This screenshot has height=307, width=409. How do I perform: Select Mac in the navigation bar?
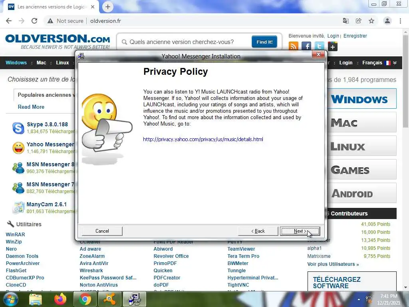tap(41, 63)
